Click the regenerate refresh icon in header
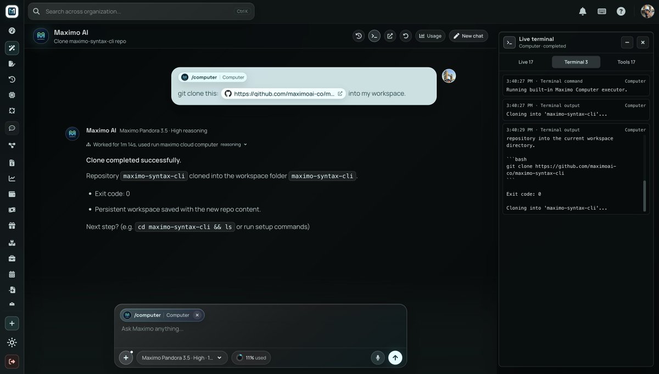This screenshot has width=659, height=374. pyautogui.click(x=405, y=36)
